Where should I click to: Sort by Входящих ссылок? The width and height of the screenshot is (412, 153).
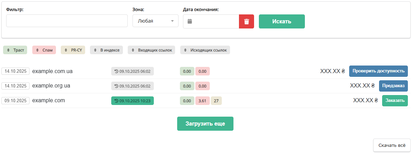[151, 50]
